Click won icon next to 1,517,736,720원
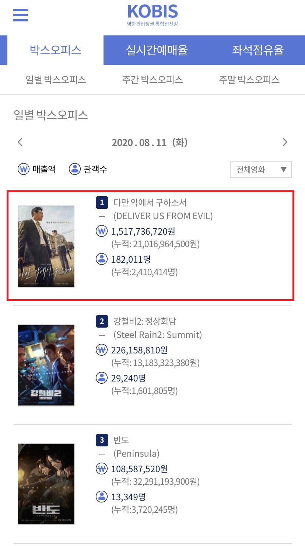 101,231
